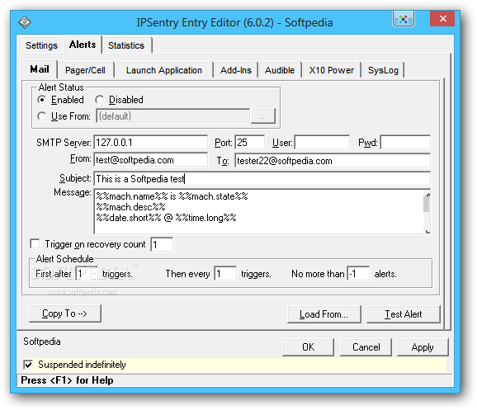Click the recovery count value field

[x=162, y=244]
